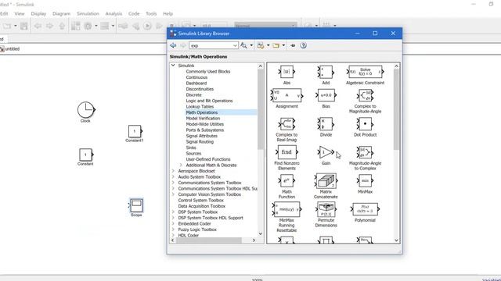The image size is (501, 281).
Task: Expand the Aerospace Blockset node
Action: coord(173,171)
